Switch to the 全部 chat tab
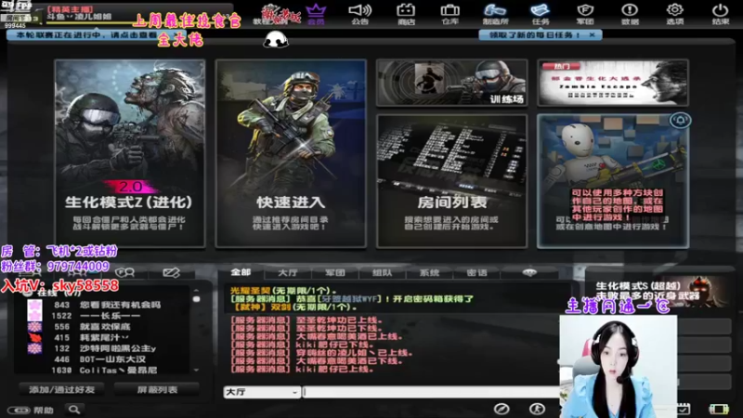The width and height of the screenshot is (743, 418). click(241, 272)
